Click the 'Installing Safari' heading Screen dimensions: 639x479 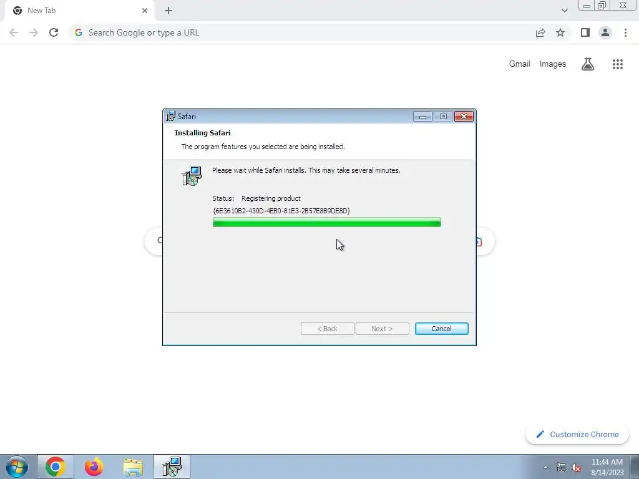pos(203,133)
